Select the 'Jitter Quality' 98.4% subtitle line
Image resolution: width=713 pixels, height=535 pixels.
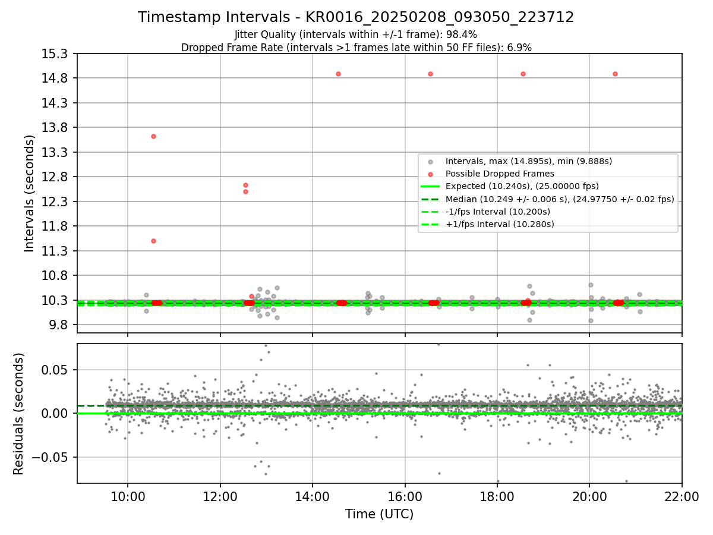pos(356,35)
